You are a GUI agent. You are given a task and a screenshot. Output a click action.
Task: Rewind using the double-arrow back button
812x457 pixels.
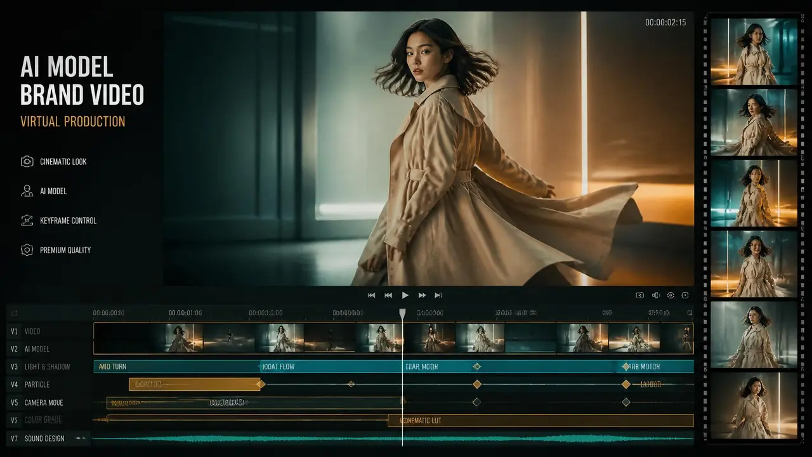(x=388, y=295)
